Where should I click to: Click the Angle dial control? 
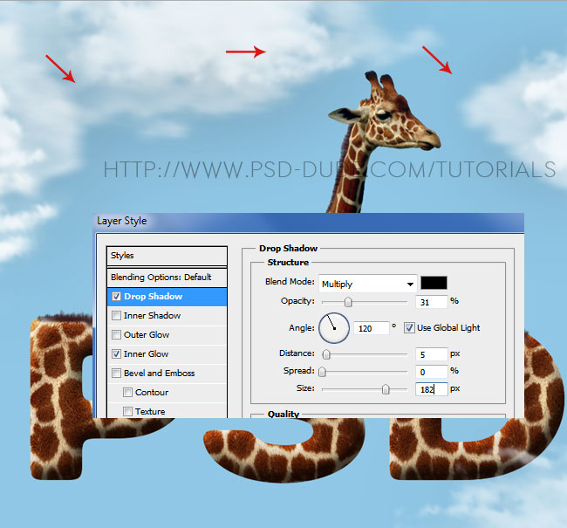click(334, 328)
